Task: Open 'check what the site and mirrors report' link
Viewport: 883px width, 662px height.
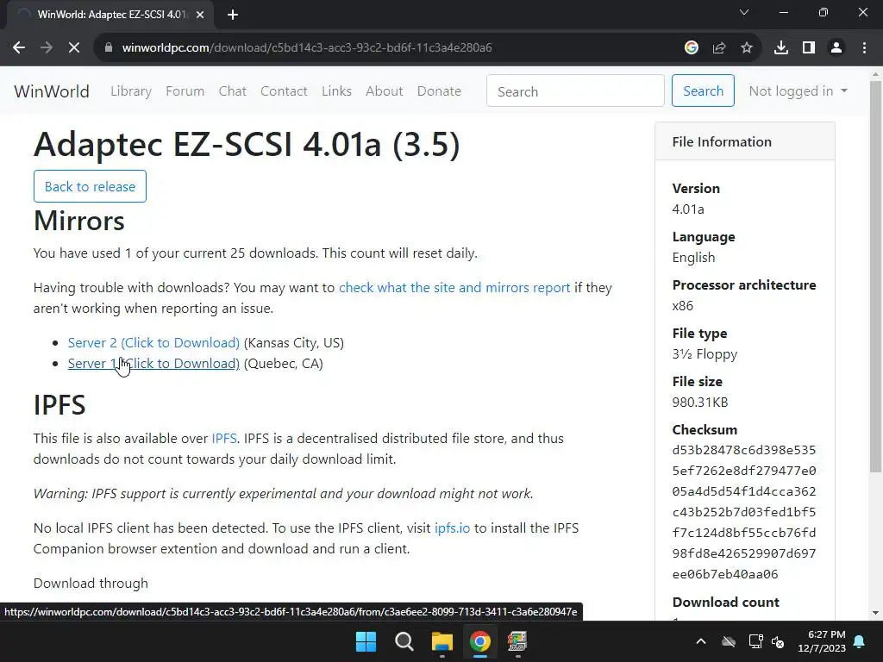Action: (454, 288)
